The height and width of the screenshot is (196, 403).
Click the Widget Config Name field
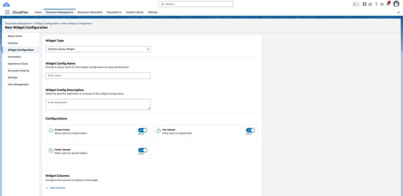98,76
